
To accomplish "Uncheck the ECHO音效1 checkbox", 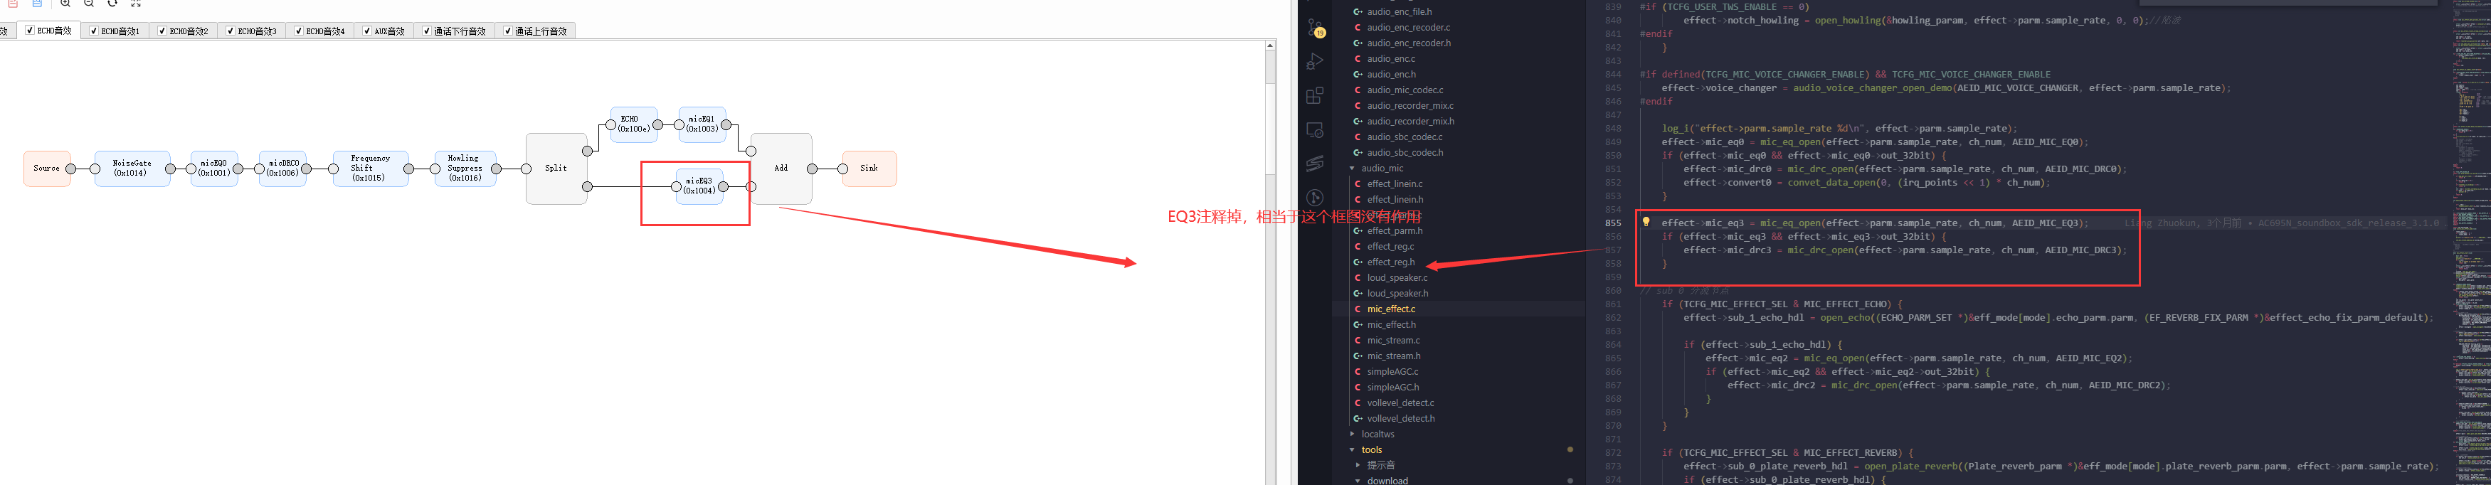I will tap(94, 31).
